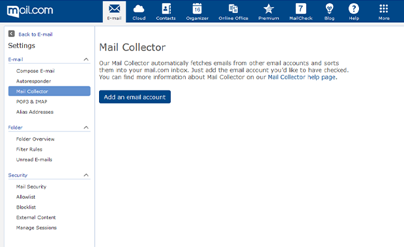
Task: Click the mail.com logo
Action: pos(30,11)
